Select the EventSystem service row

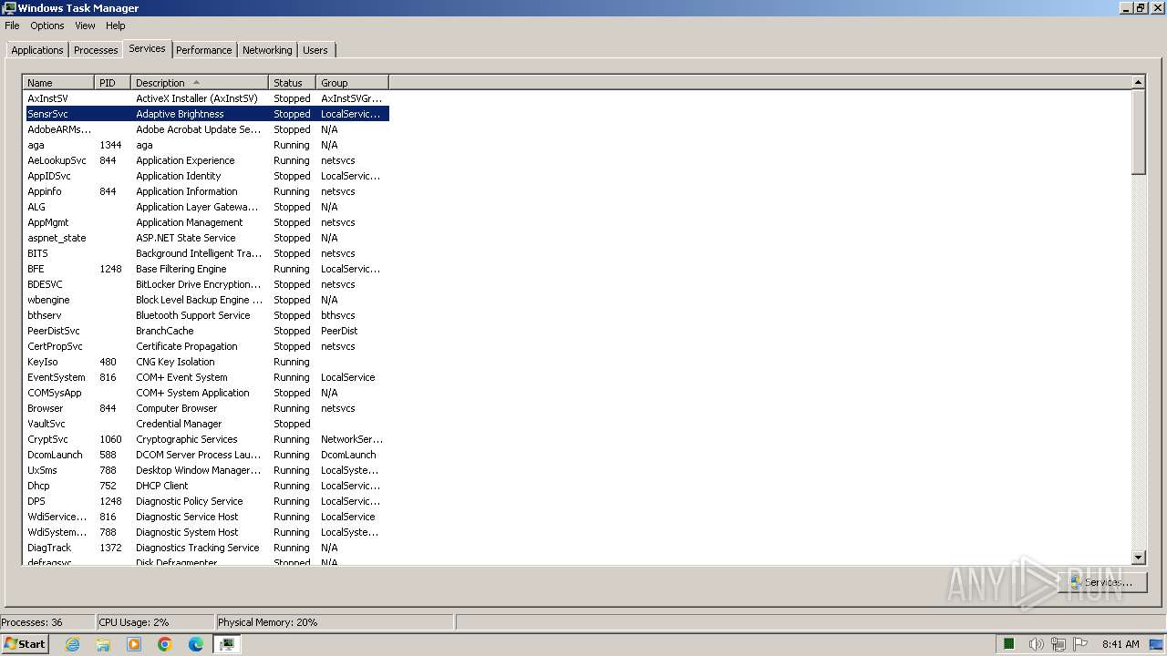tap(207, 377)
